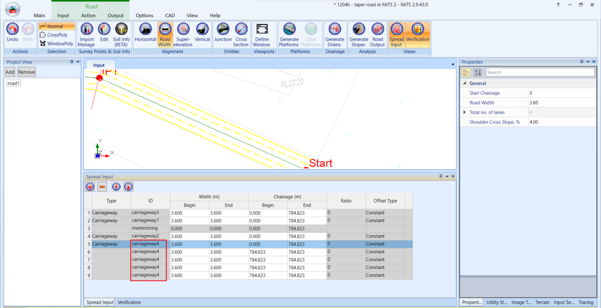Select the Generate Platforms icon
Image resolution: width=601 pixels, height=308 pixels.
(x=289, y=34)
